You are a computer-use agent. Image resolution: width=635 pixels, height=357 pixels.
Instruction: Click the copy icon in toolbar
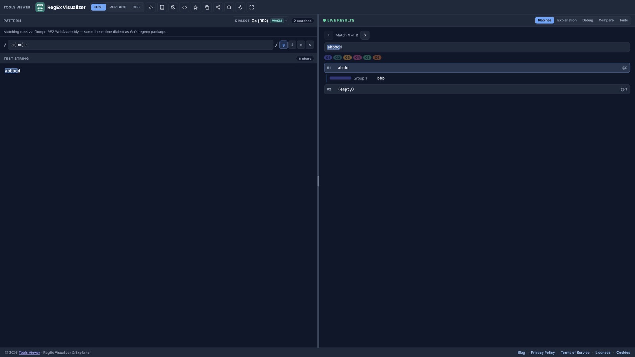point(207,7)
